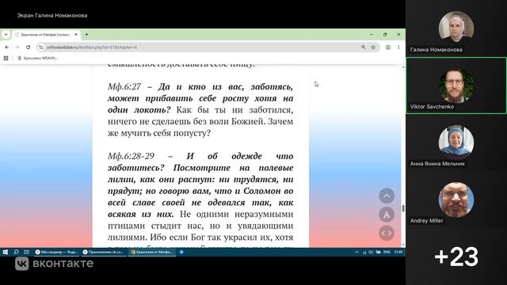Select Andrey Miller participant tile
The image size is (507, 285).
tap(456, 199)
